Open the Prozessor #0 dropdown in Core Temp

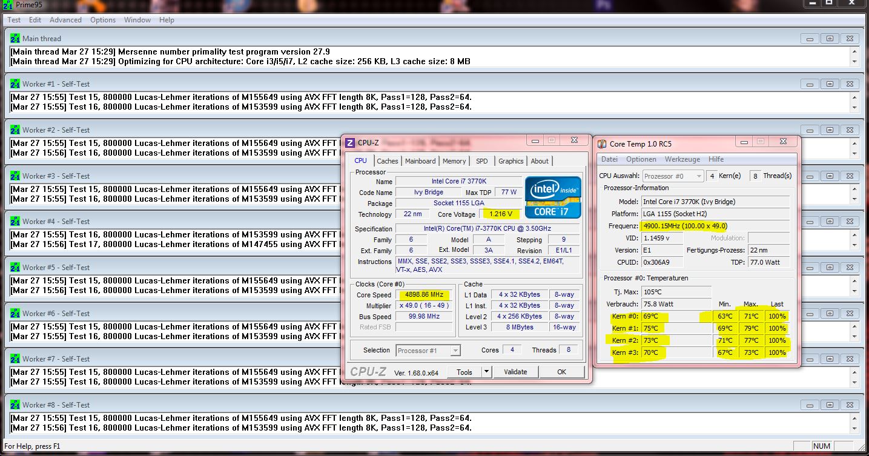(673, 176)
